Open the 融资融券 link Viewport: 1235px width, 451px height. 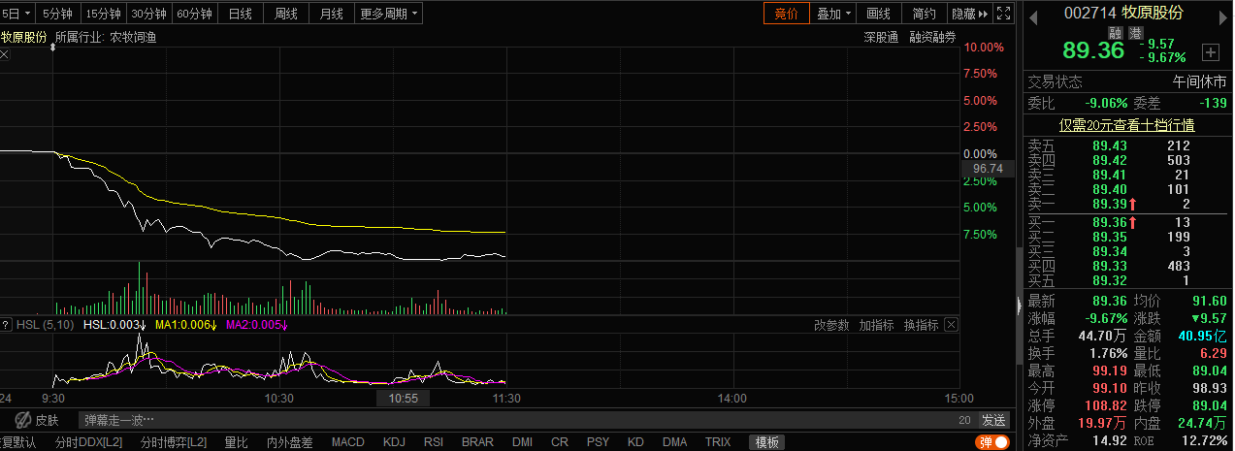pos(932,37)
